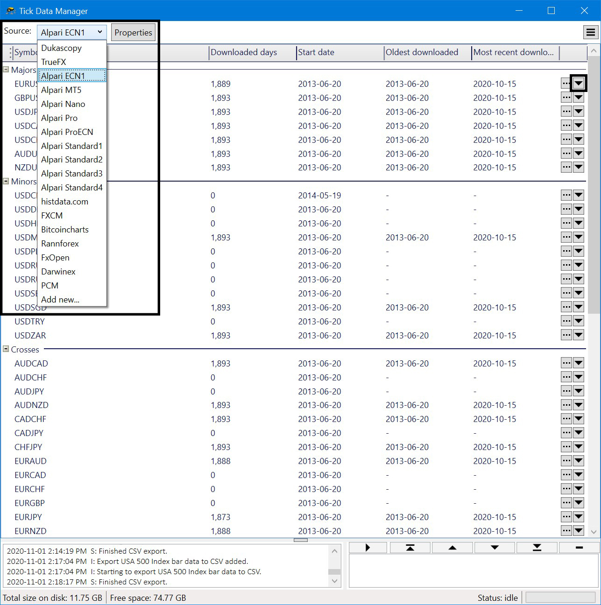Open the arrow dropdown on the CHFJPY row
Viewport: 601px width, 605px height.
(x=579, y=447)
